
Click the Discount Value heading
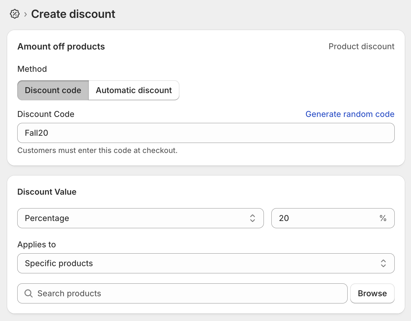point(47,192)
